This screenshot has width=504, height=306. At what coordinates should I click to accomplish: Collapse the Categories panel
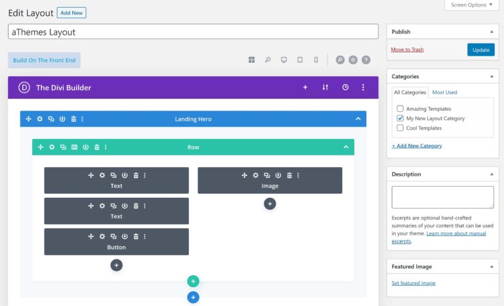coord(492,77)
